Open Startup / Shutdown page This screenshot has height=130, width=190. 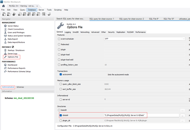click(x=16, y=50)
